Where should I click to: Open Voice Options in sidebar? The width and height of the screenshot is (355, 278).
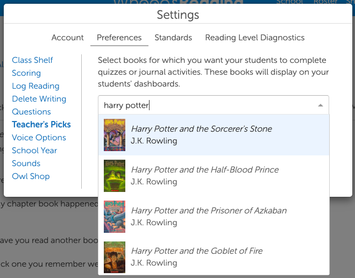point(39,138)
